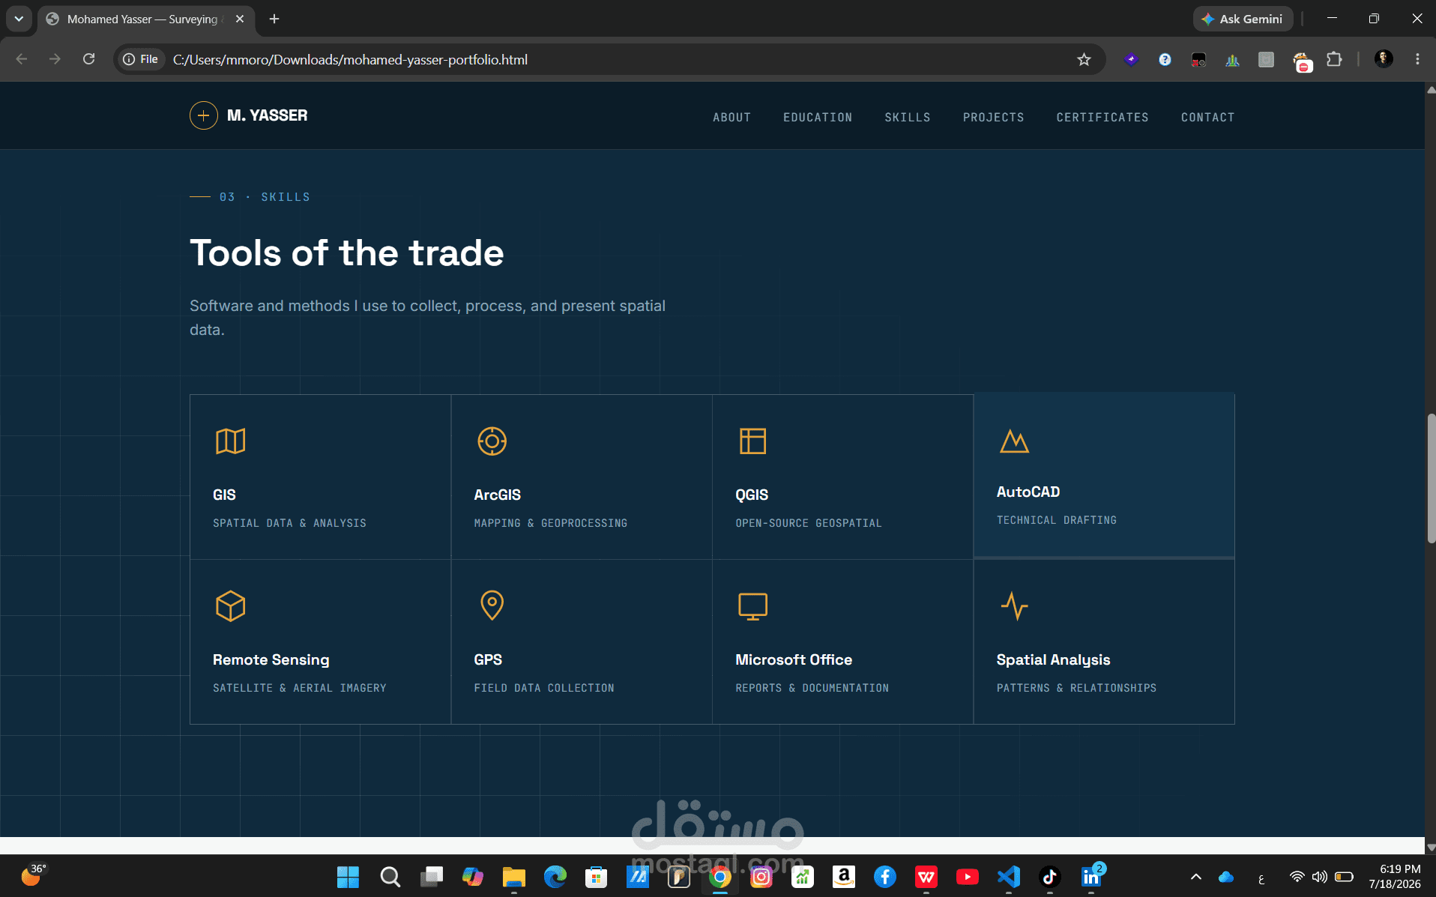Open the Chrome Extensions puzzle-piece menu
Screen dimensions: 1436x897
[x=1334, y=59]
